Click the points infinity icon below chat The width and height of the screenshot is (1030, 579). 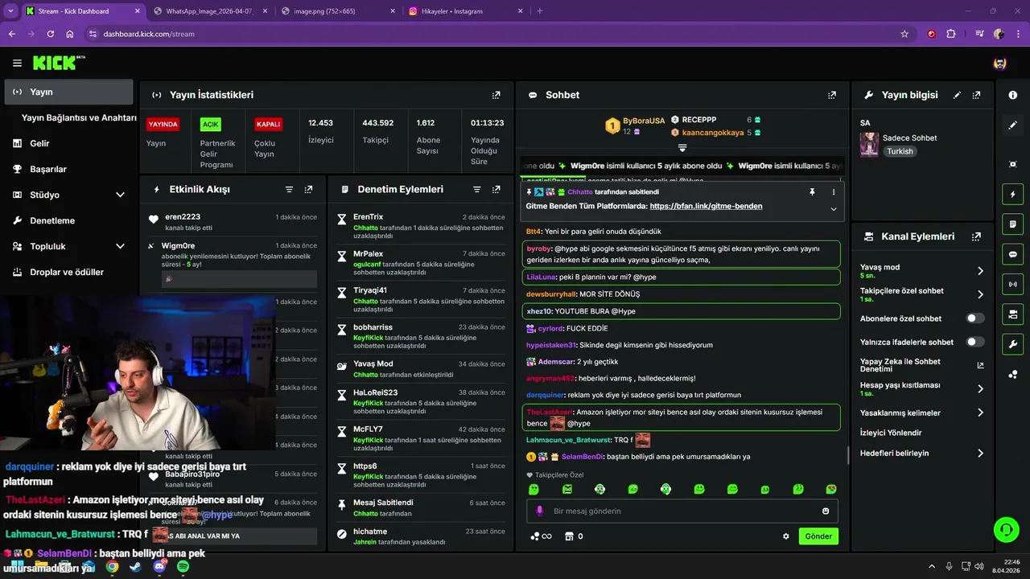click(x=541, y=536)
